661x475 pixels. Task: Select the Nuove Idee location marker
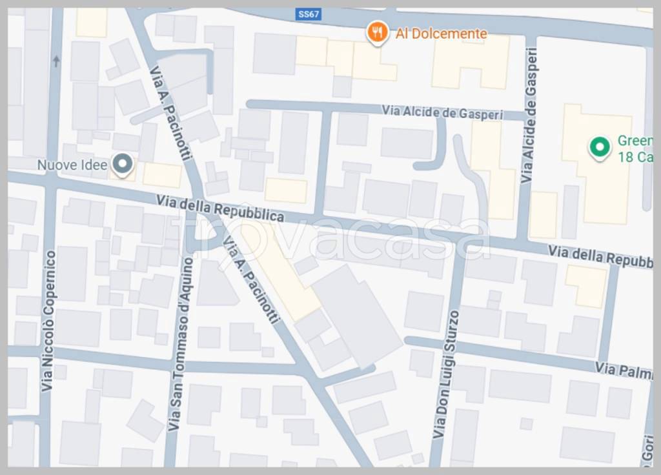pyautogui.click(x=123, y=165)
